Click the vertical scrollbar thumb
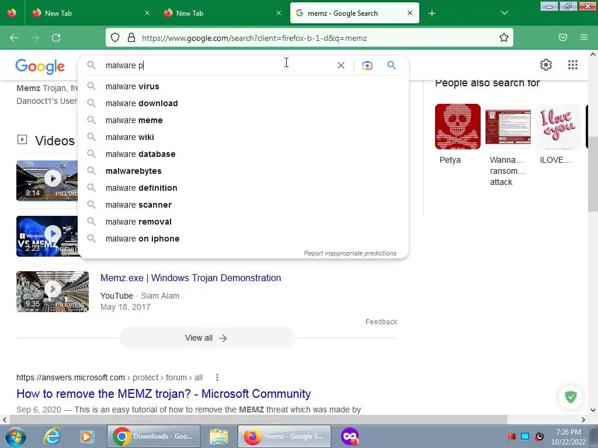Image resolution: width=598 pixels, height=448 pixels. tap(593, 173)
